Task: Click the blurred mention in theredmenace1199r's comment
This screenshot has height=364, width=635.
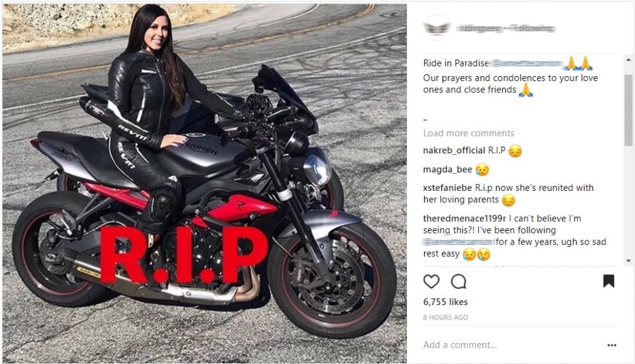Action: click(458, 242)
